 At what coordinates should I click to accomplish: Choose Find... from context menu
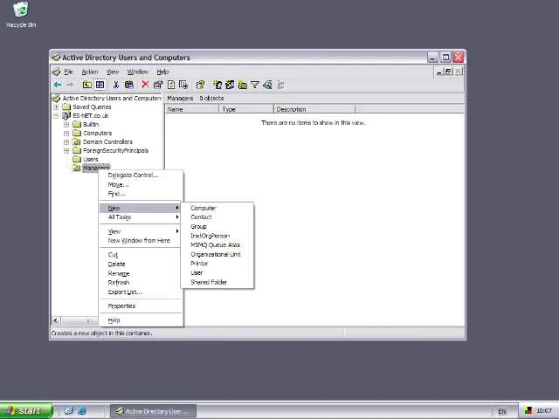tap(141, 194)
